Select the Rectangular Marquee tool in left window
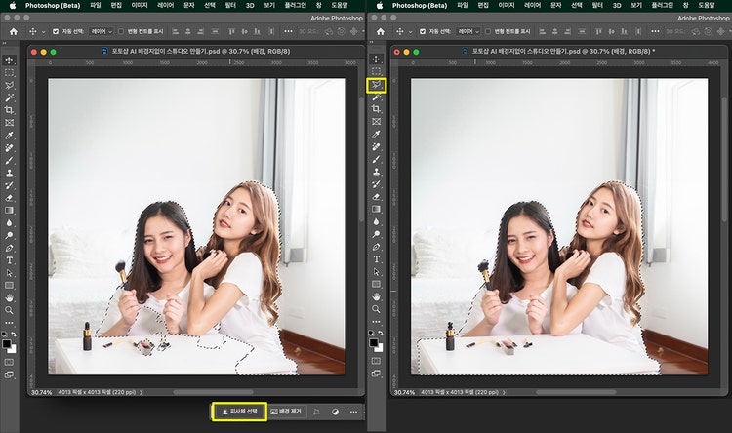Screen dimensions: 732x433 (x=9, y=73)
